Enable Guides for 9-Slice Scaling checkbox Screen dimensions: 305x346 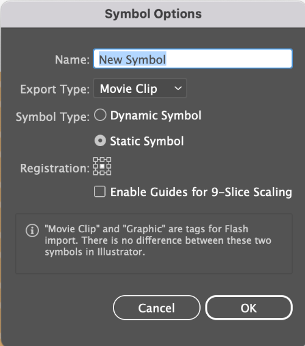point(100,191)
